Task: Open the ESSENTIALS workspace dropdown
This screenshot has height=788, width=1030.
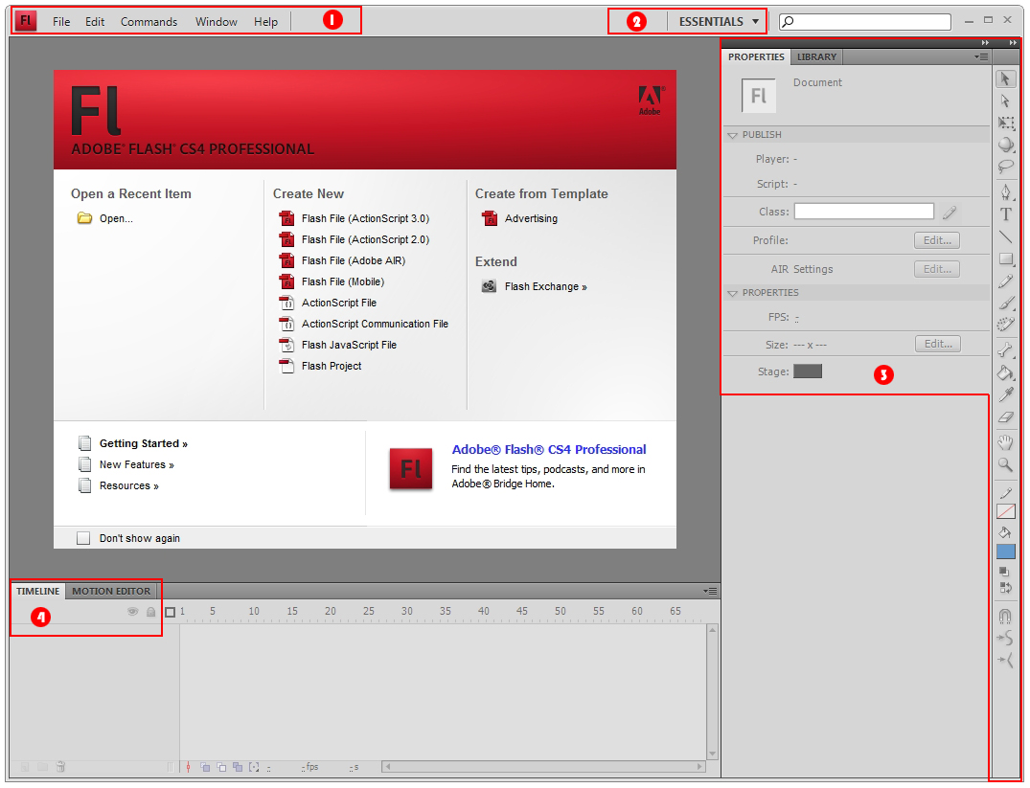Action: click(x=718, y=21)
